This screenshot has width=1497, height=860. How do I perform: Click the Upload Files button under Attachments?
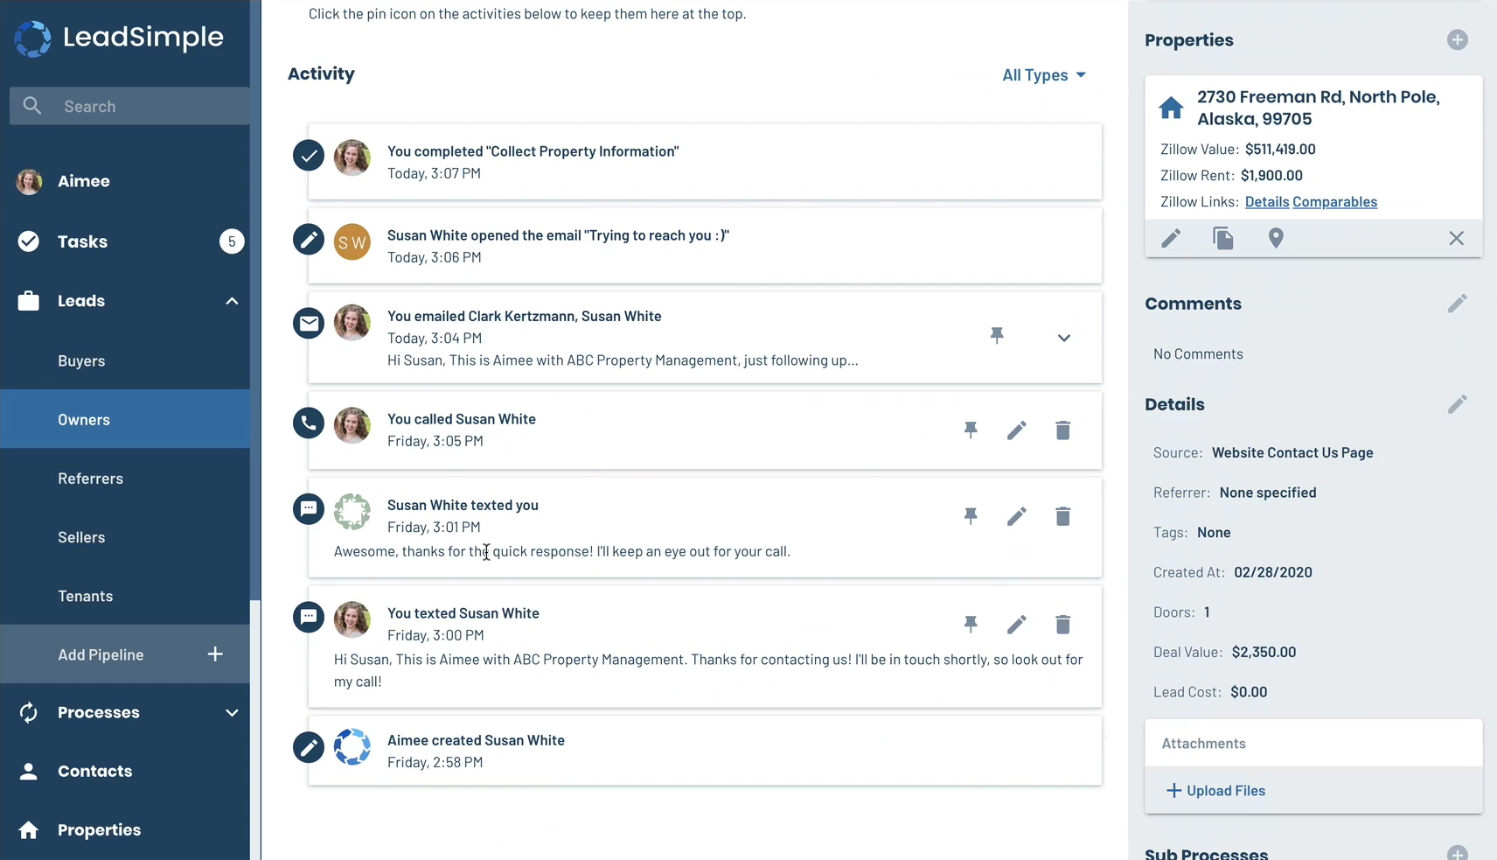click(1215, 790)
